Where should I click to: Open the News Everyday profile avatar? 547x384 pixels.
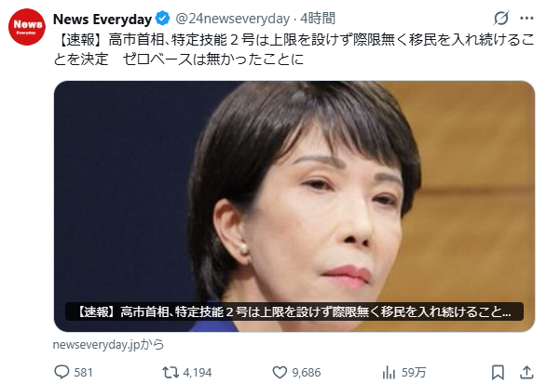[27, 27]
